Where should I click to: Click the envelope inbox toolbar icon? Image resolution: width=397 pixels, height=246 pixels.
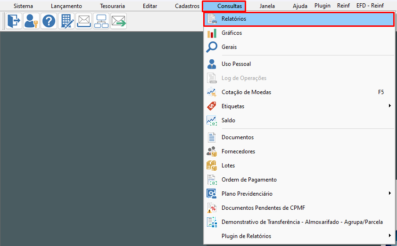click(x=83, y=21)
